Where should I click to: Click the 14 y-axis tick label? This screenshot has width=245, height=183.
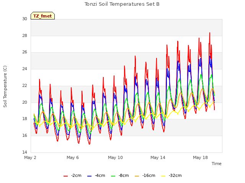24,152
